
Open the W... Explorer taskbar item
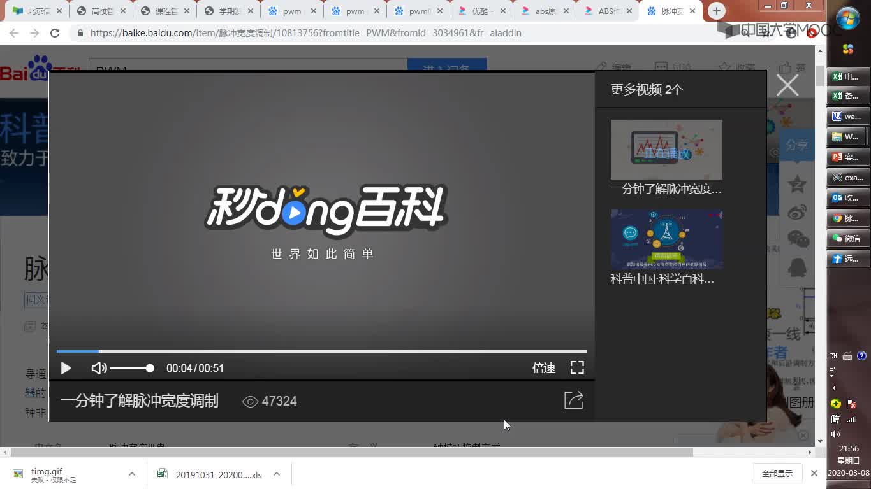(x=848, y=137)
